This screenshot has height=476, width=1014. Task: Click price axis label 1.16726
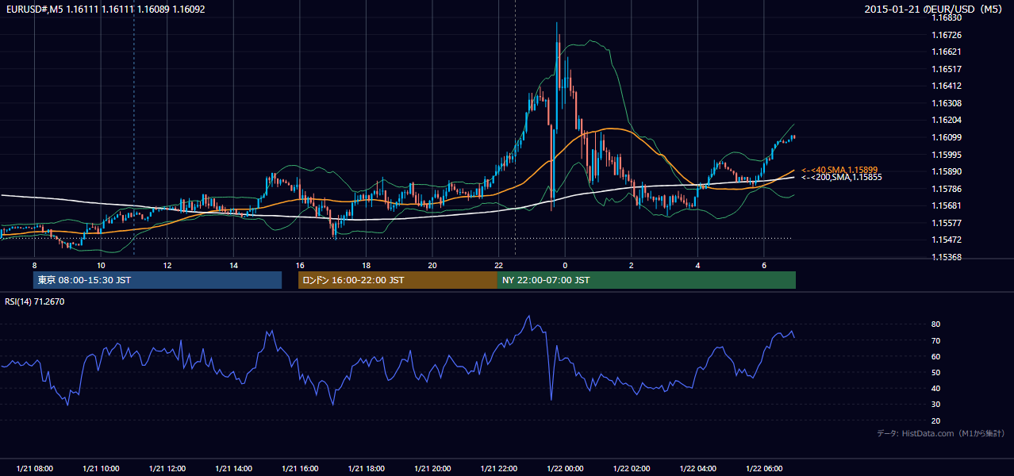[947, 35]
